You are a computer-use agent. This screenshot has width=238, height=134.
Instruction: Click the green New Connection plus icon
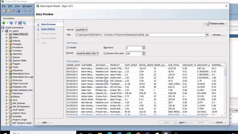[x=4, y=23]
